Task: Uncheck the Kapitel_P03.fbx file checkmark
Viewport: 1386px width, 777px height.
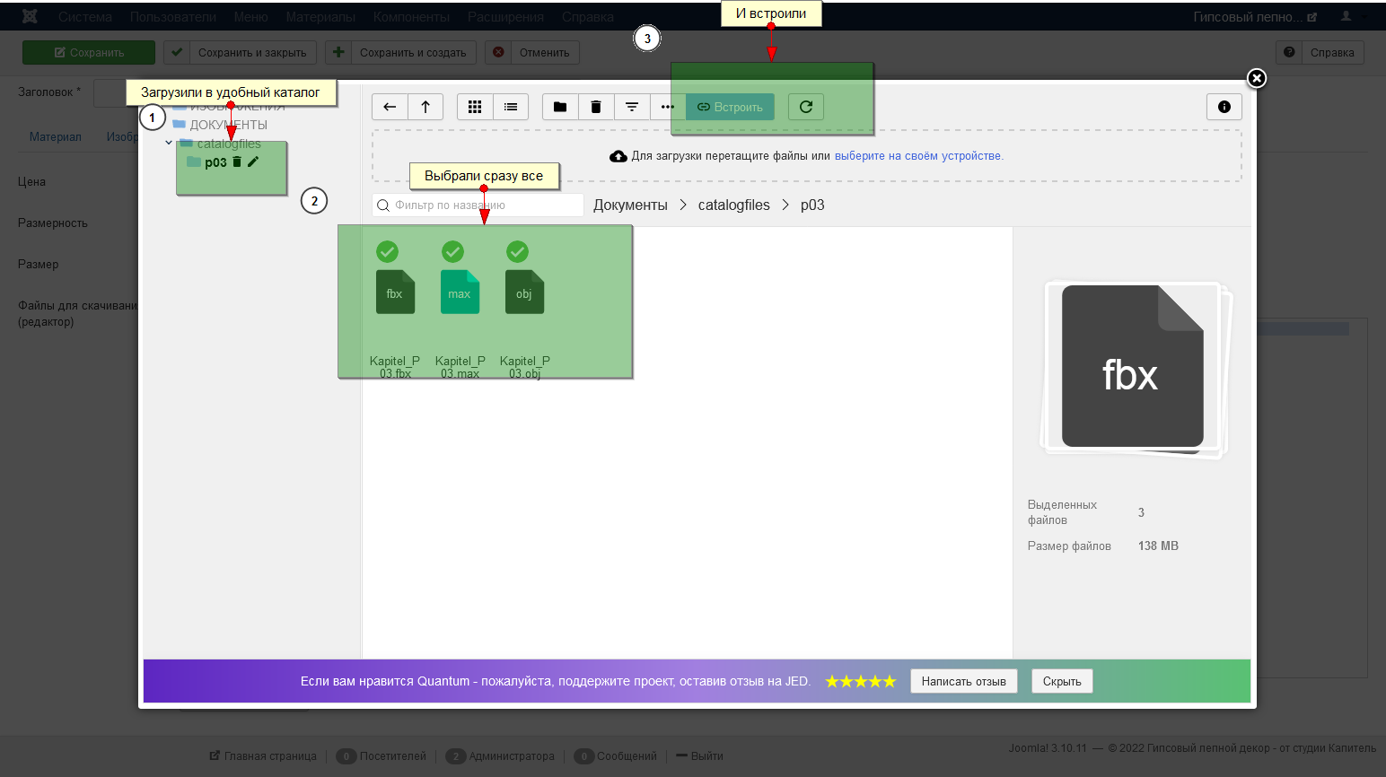Action: tap(388, 251)
